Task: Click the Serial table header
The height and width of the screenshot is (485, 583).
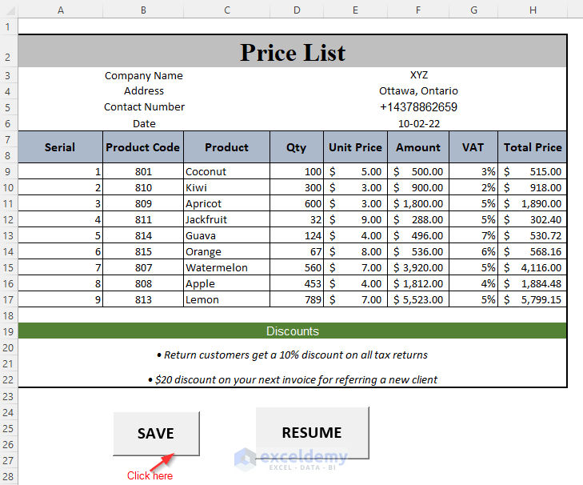Action: pyautogui.click(x=60, y=147)
